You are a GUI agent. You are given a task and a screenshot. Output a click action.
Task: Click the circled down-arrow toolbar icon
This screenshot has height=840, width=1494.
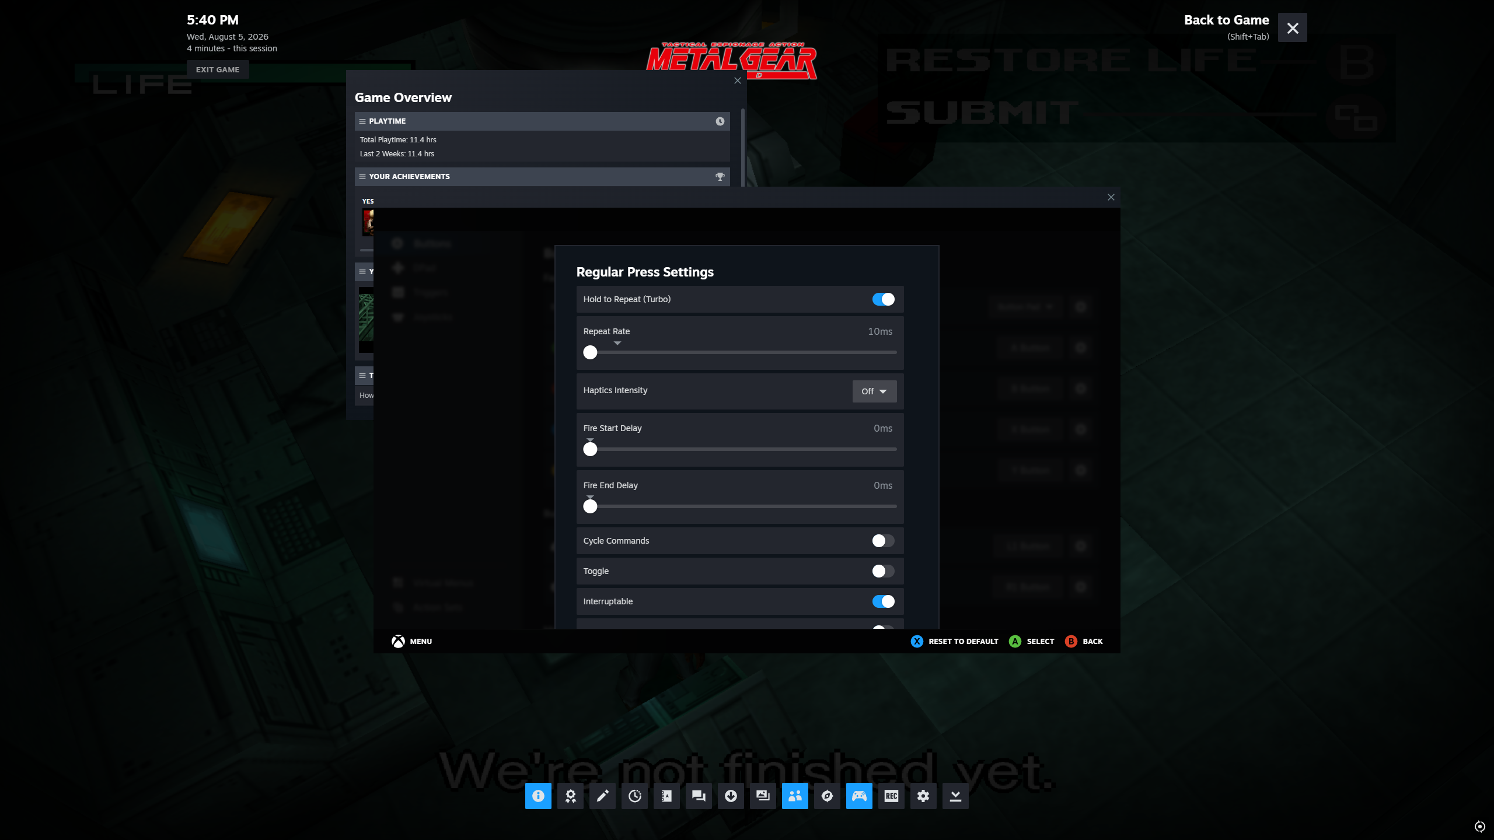731,796
